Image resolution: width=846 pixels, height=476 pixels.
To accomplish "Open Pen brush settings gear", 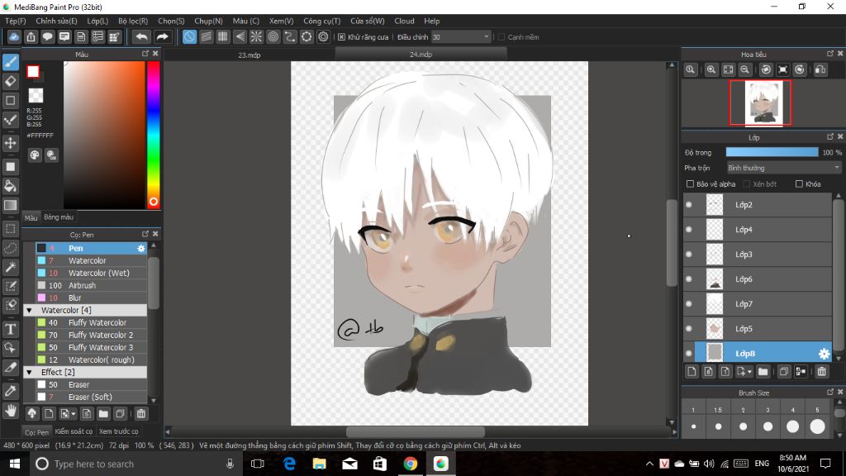I will pos(140,248).
